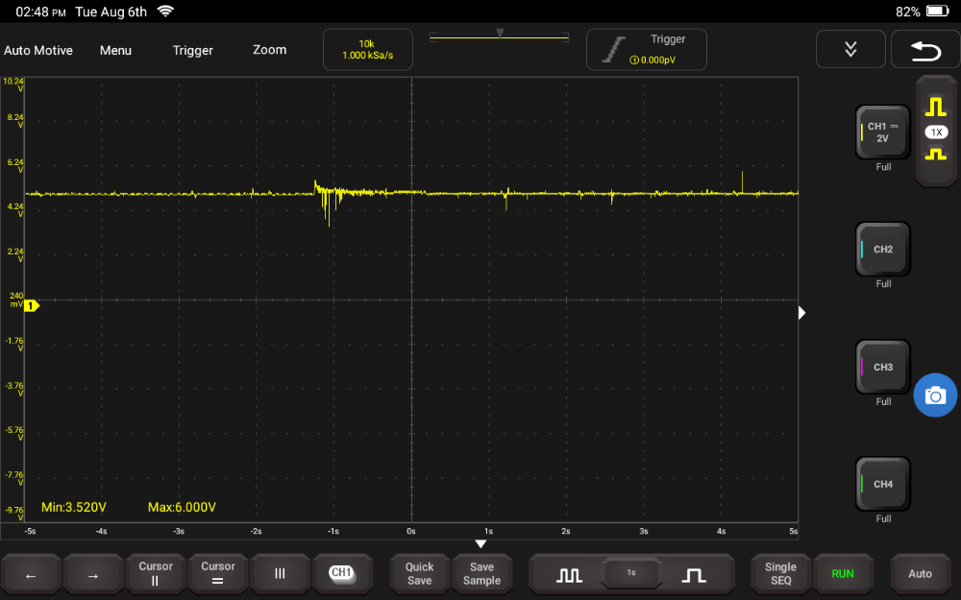The width and height of the screenshot is (961, 600).
Task: Increase vertical scale with upper pulse icon
Action: point(935,108)
